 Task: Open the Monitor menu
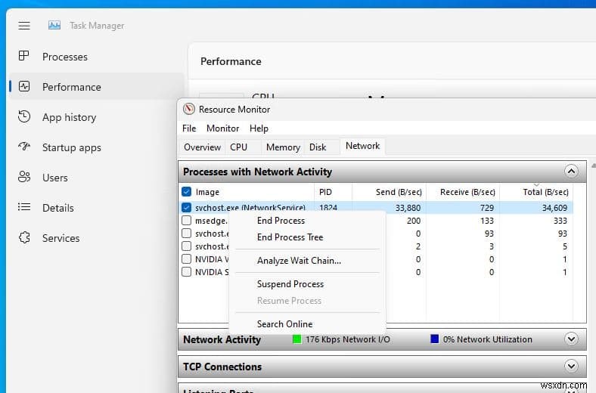(222, 128)
